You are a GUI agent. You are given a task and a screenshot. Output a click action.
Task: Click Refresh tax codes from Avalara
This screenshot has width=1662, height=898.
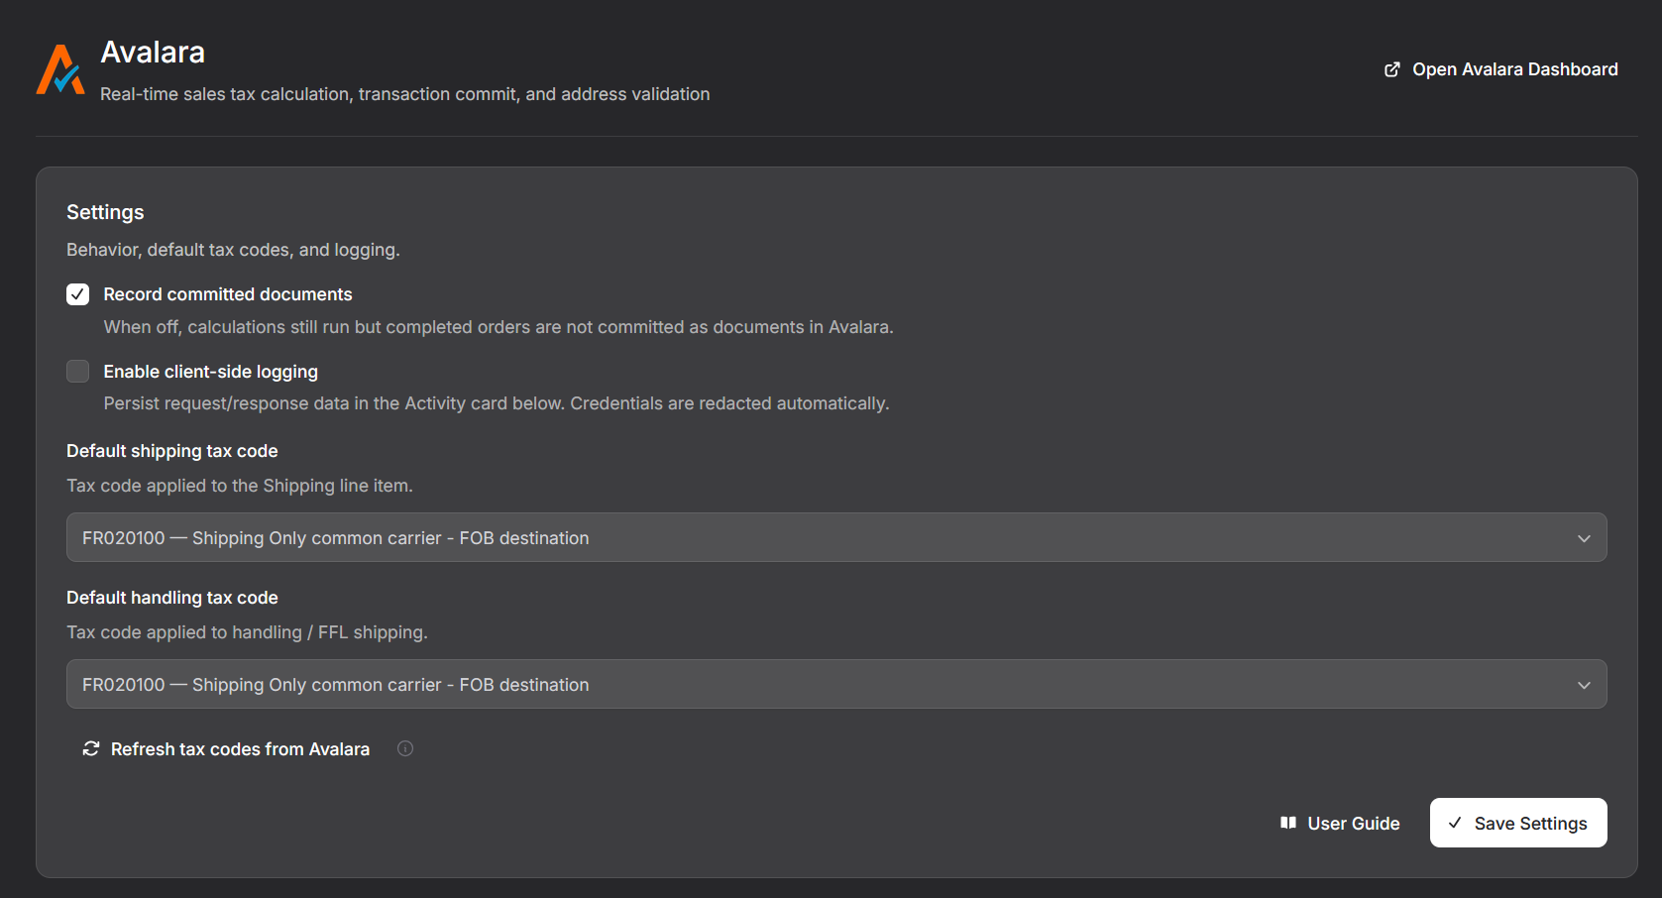[x=226, y=749]
